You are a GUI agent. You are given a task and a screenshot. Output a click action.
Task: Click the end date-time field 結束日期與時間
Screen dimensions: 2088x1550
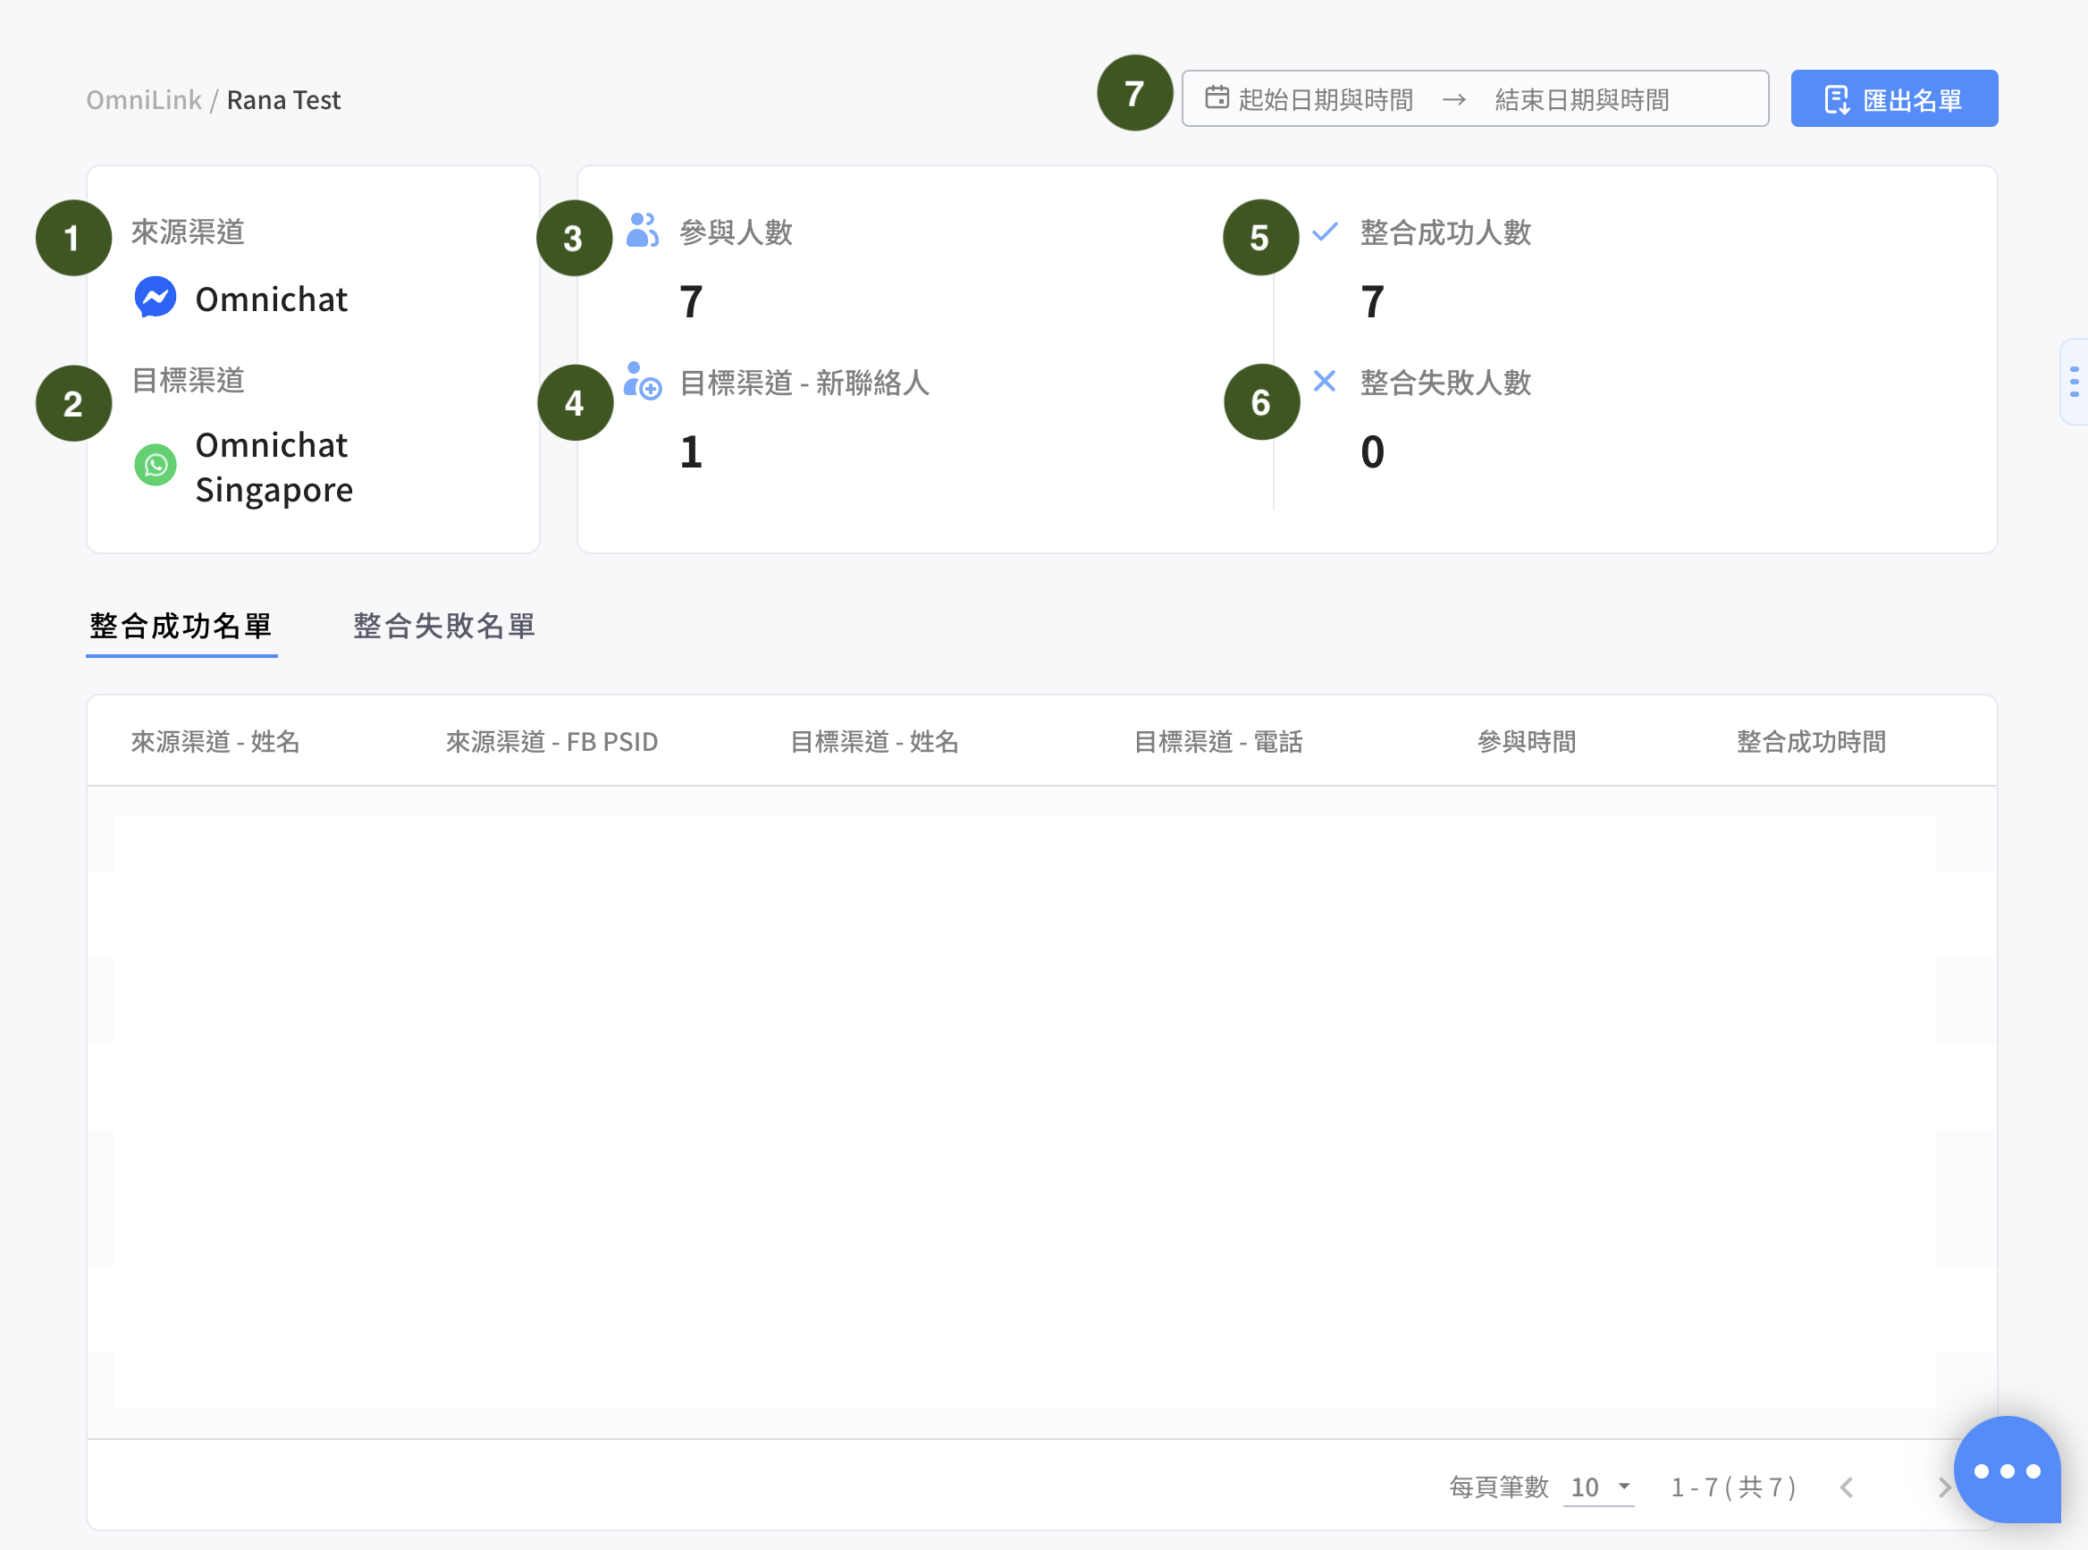point(1581,99)
